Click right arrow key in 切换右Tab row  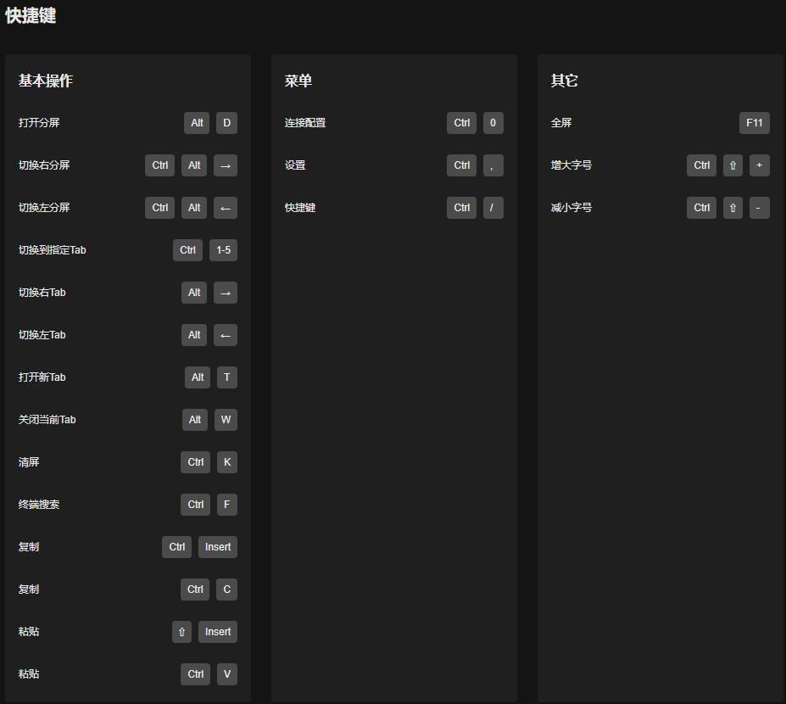(225, 293)
